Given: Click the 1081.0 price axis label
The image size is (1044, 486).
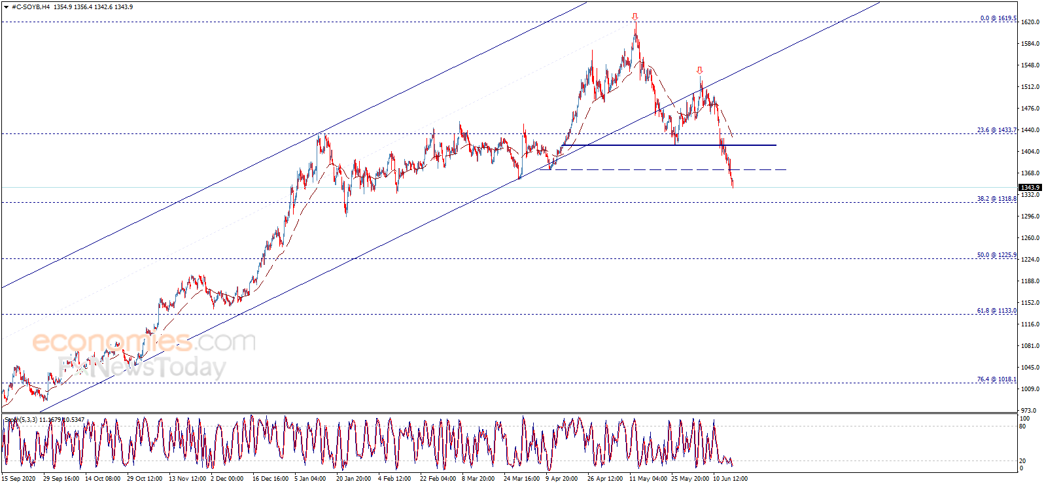Looking at the screenshot, I should [1030, 346].
